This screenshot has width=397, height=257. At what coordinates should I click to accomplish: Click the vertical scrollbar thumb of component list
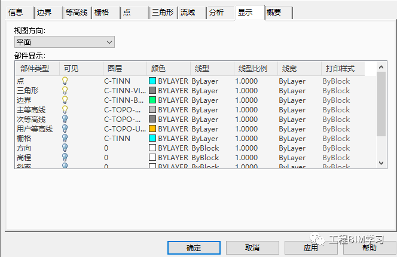[381, 104]
